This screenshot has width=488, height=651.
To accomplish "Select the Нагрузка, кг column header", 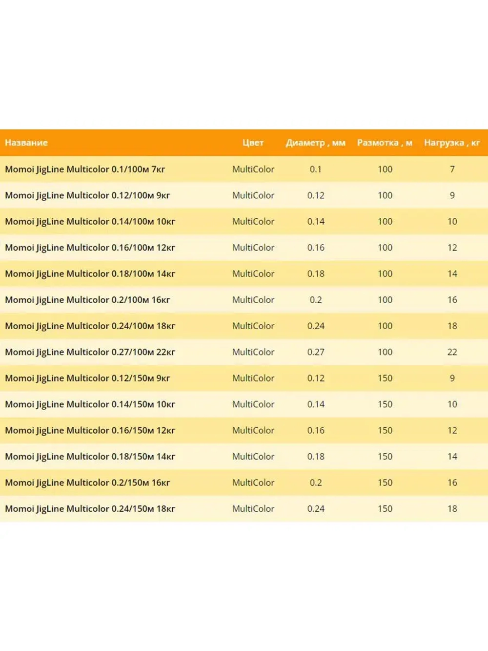I will 452,143.
